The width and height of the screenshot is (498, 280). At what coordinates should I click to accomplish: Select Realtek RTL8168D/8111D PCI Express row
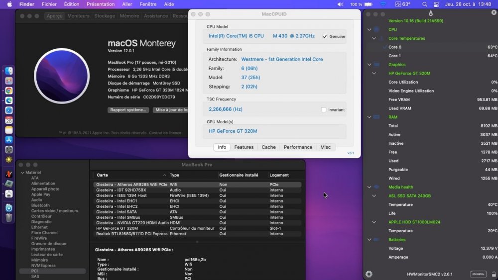tap(197, 234)
